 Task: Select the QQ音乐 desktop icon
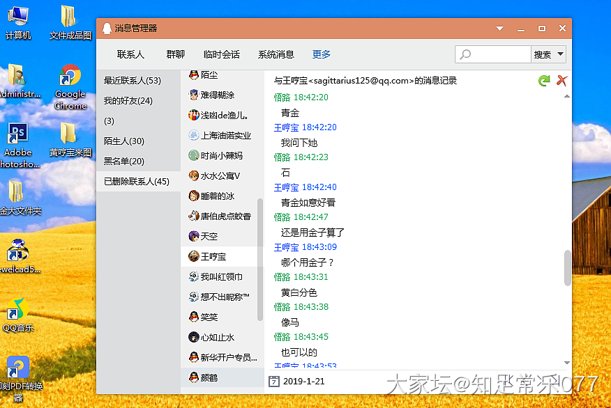click(18, 314)
